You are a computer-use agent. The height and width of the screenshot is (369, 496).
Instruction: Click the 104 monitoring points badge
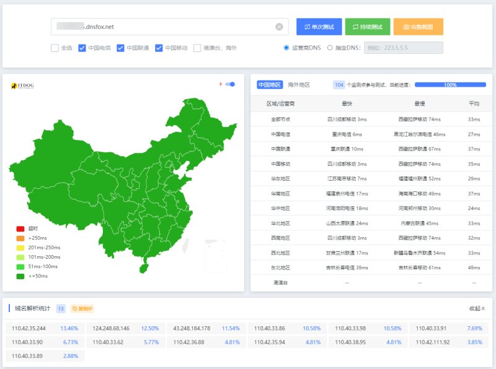point(339,85)
